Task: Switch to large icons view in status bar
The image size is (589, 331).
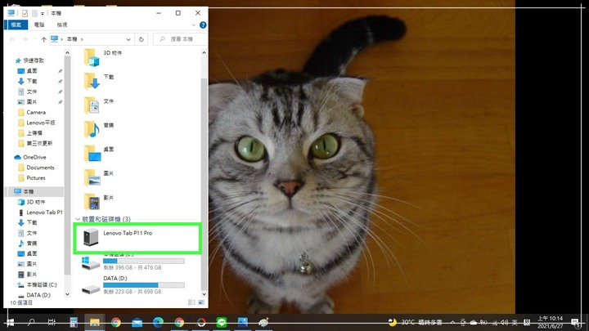Action: tap(201, 302)
